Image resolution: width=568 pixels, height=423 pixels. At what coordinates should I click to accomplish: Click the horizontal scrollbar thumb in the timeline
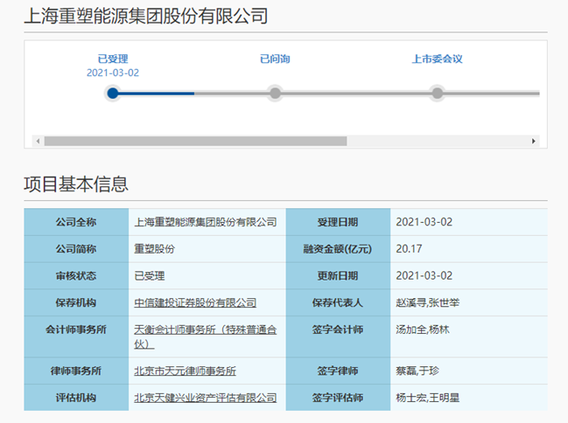[x=196, y=141]
